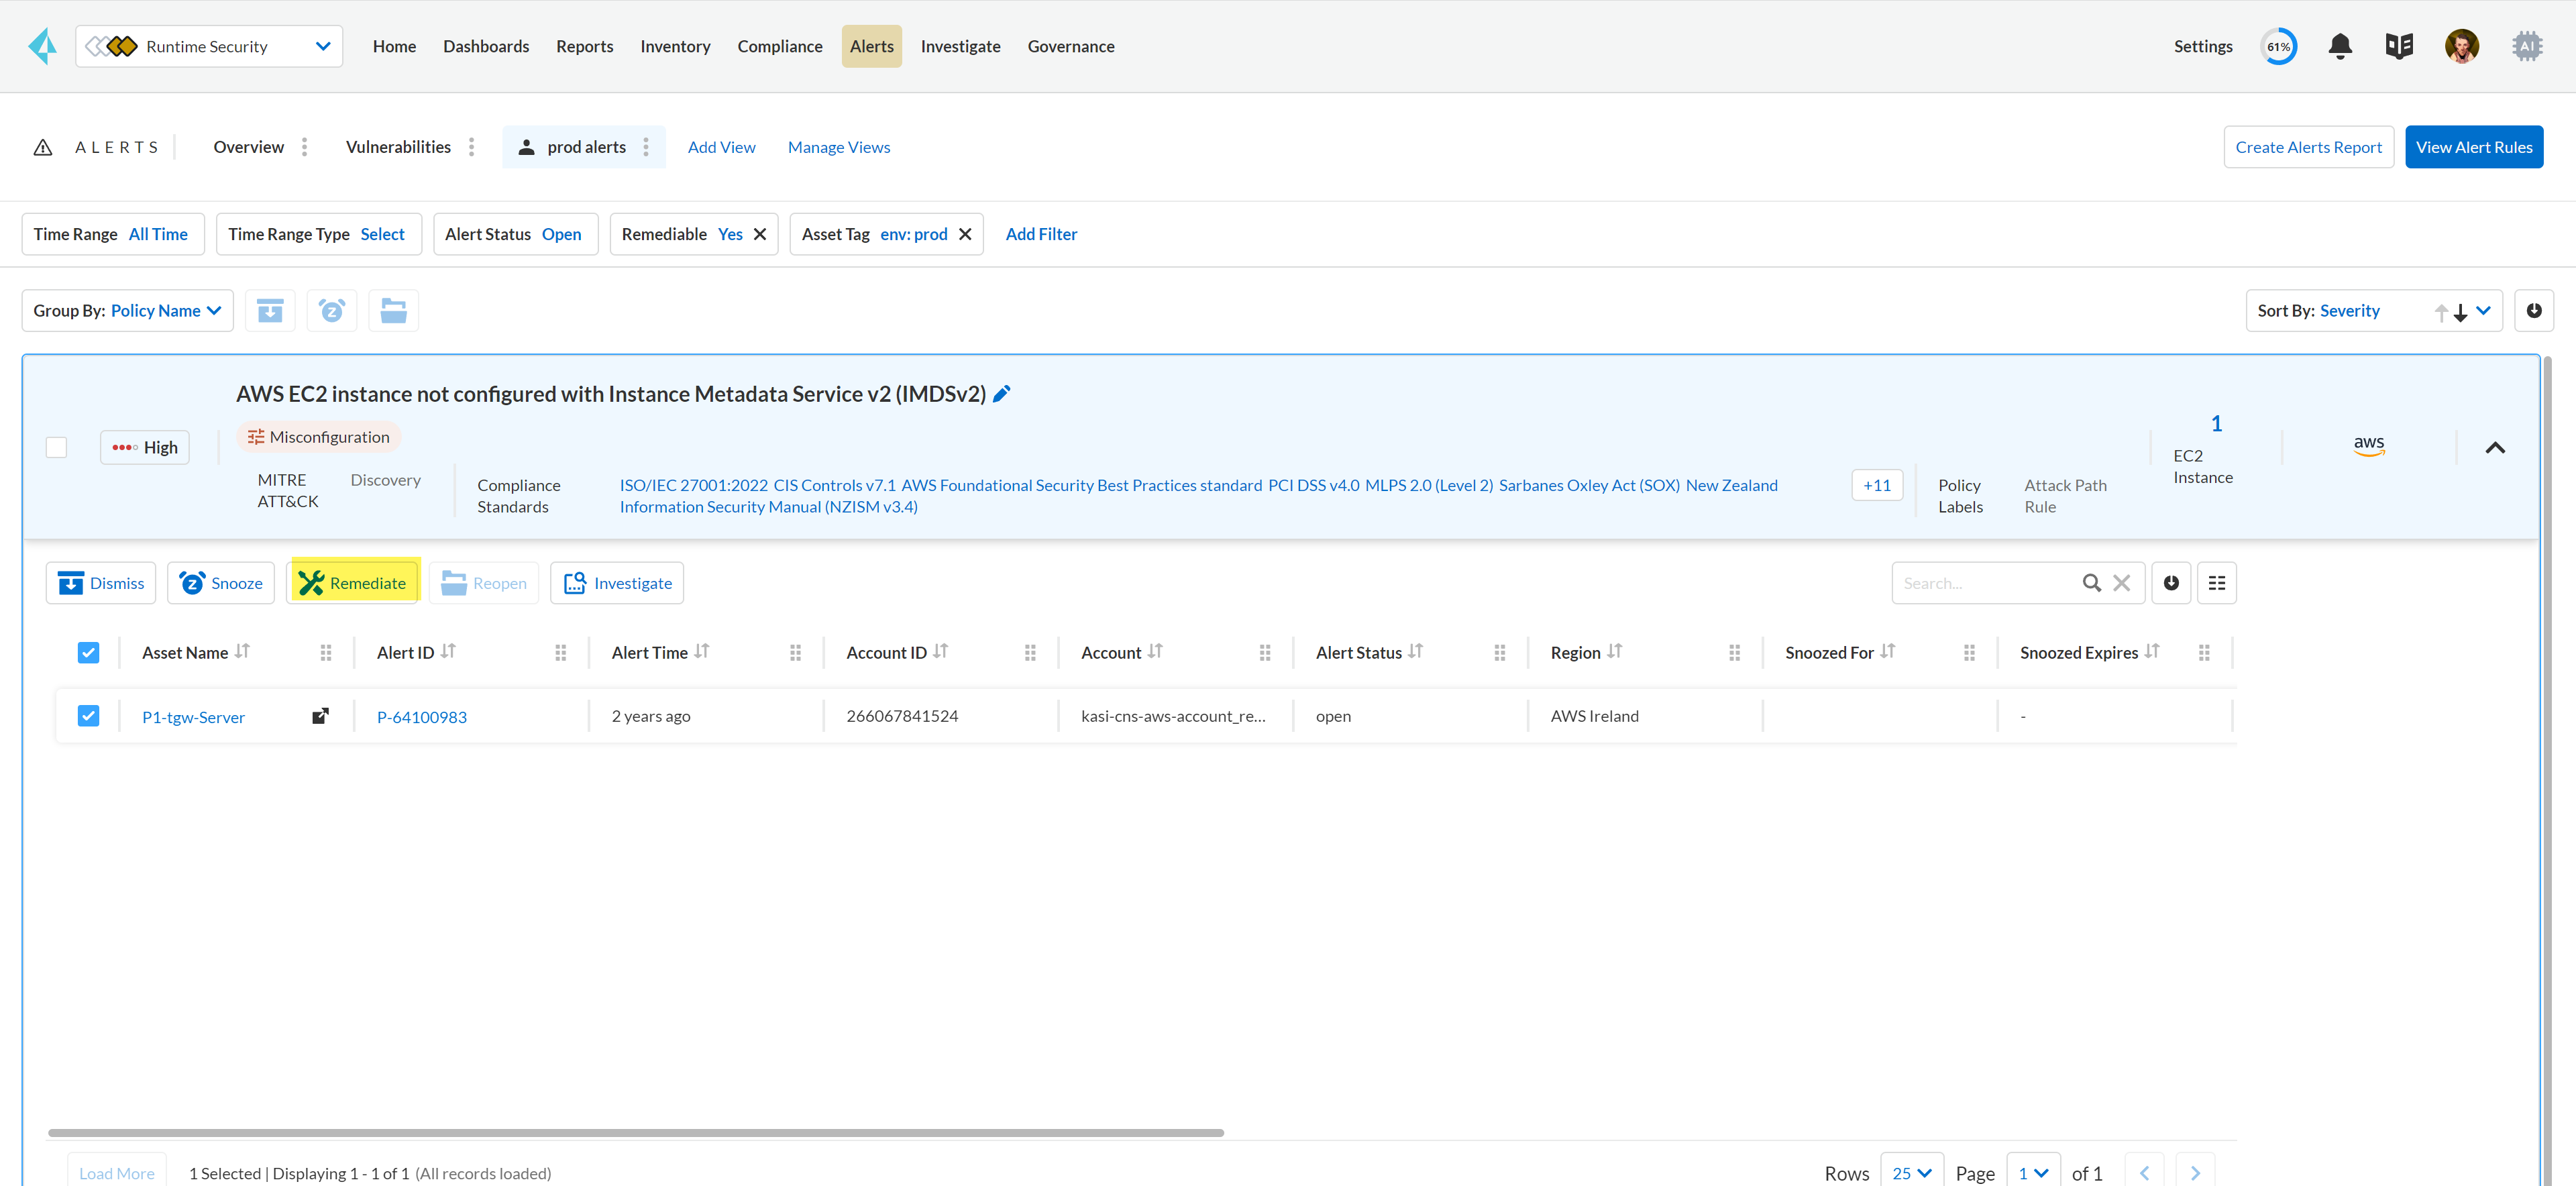Go to Inventory menu
Screen dimensions: 2576x1186
(x=675, y=46)
